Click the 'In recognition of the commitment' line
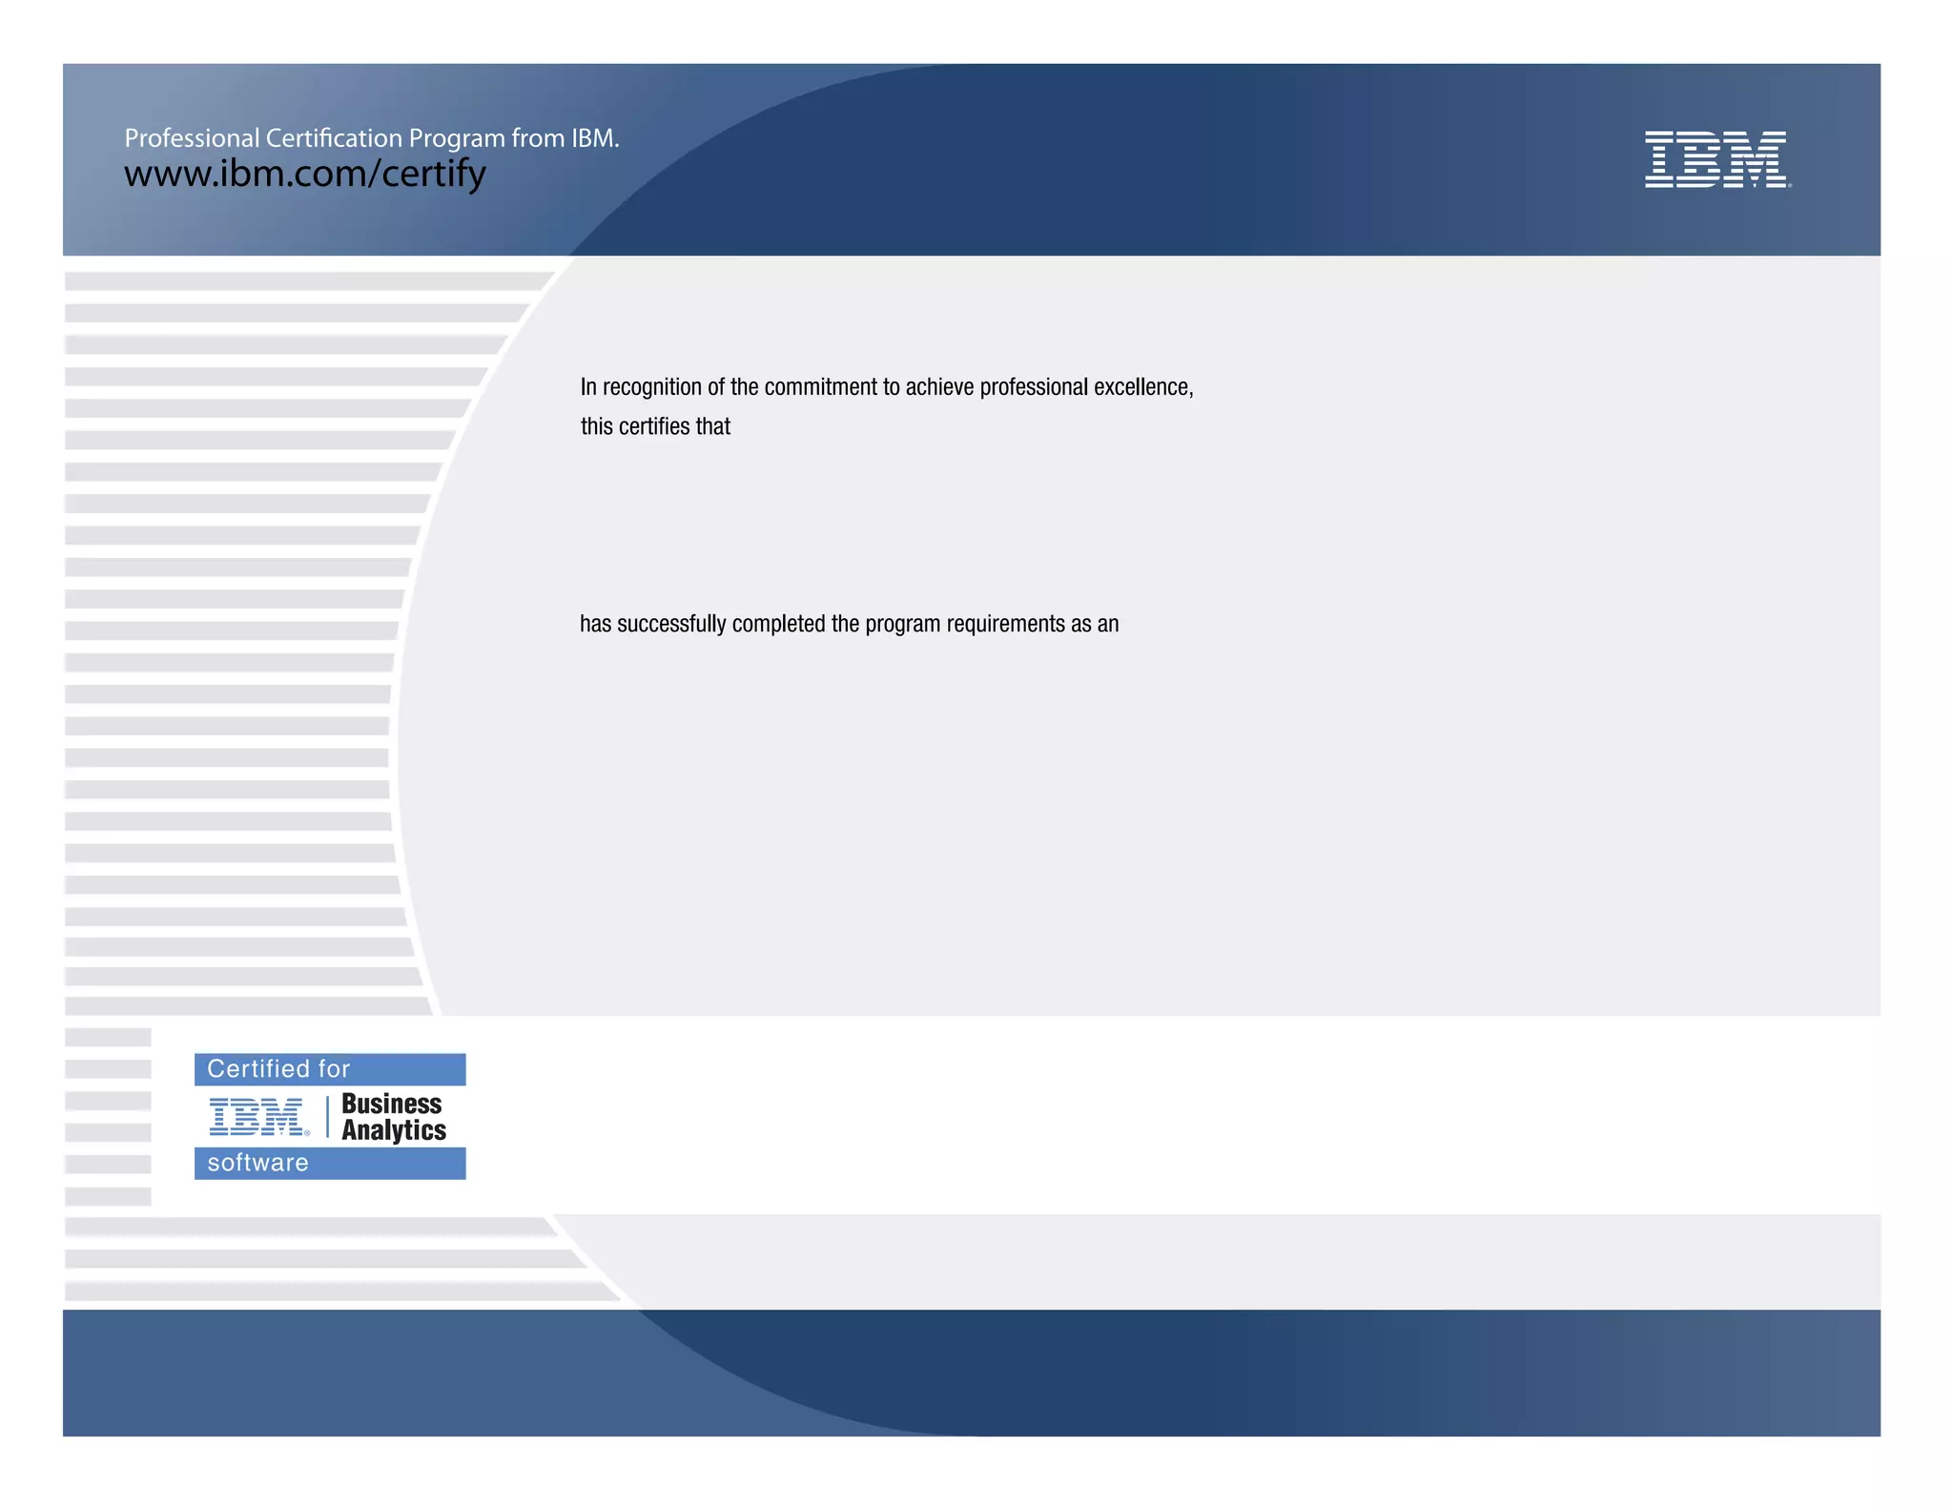This screenshot has height=1509, width=1953. click(886, 387)
